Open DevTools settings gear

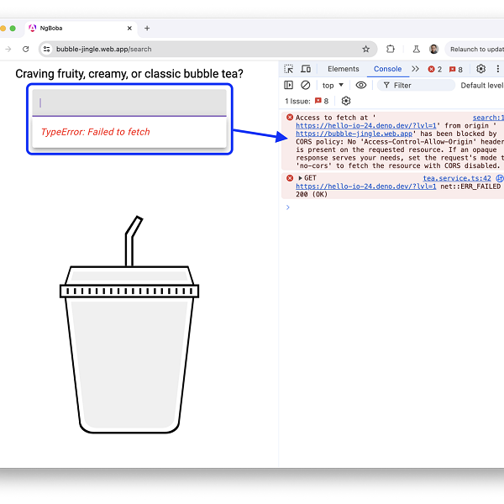[x=480, y=69]
